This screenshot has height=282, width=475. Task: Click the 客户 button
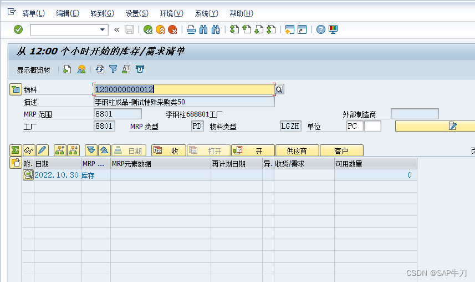tap(341, 150)
